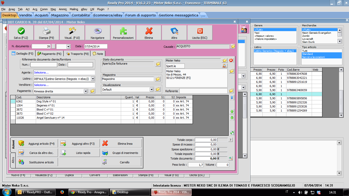Open the Visual. (F10) preview
Screen dimensions: 349x196
[72, 33]
